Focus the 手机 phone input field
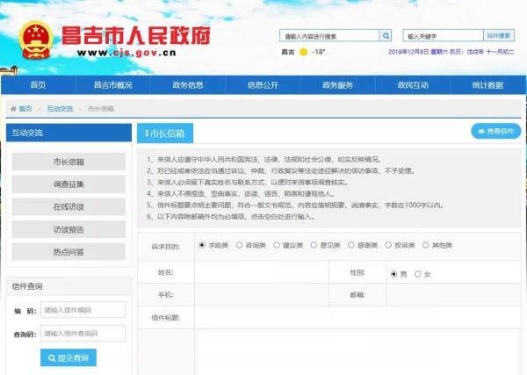Image resolution: width=527 pixels, height=375 pixels. [x=262, y=295]
